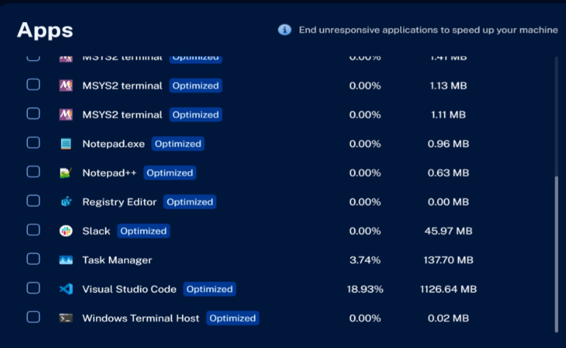The height and width of the screenshot is (348, 566).
Task: Click the vertical scrollbar thumb of the apps list
Action: click(556, 254)
